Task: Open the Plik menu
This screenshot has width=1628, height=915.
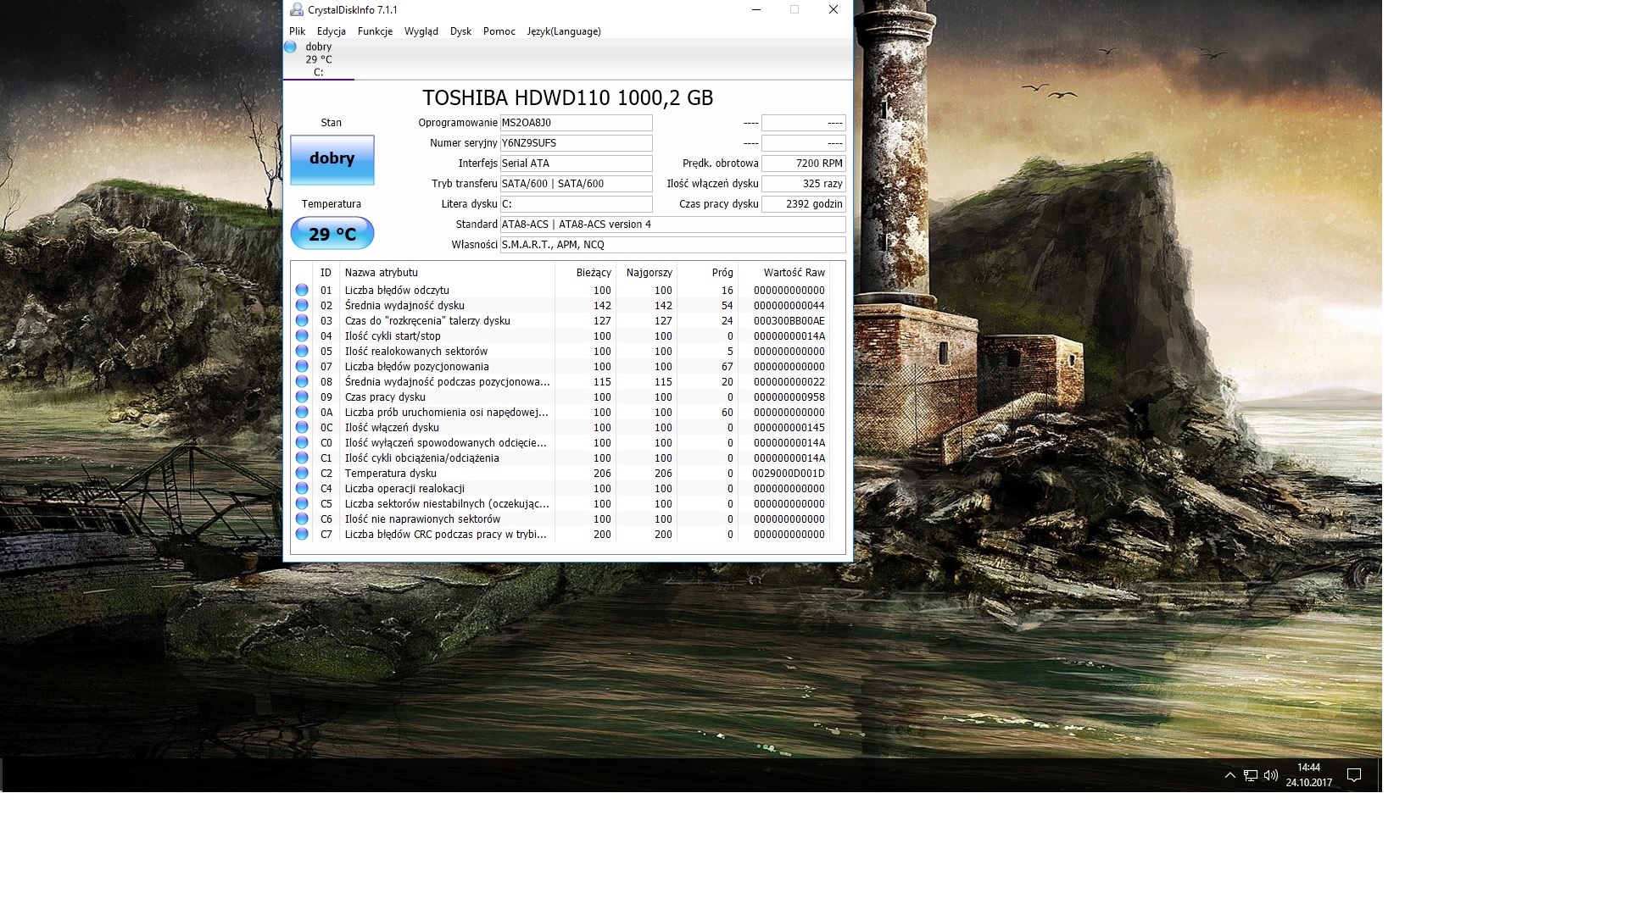Action: pos(297,31)
